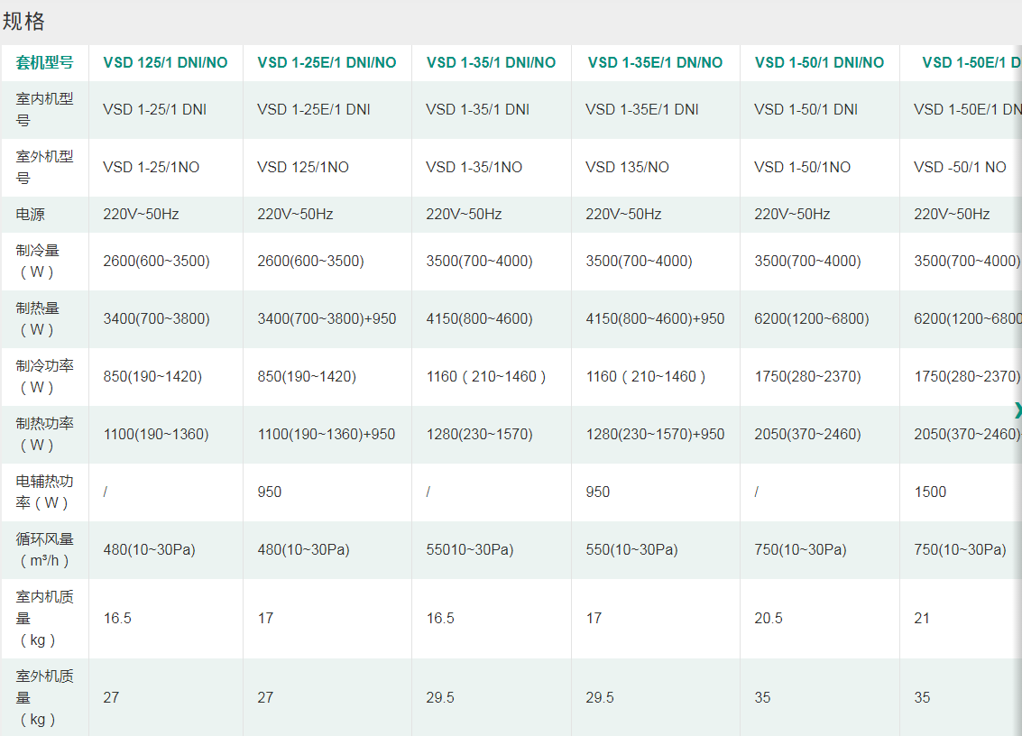Select the 制冷量（W） row label

pyautogui.click(x=44, y=261)
